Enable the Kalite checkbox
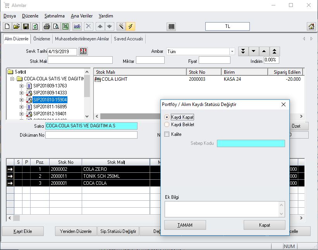 click(167, 134)
